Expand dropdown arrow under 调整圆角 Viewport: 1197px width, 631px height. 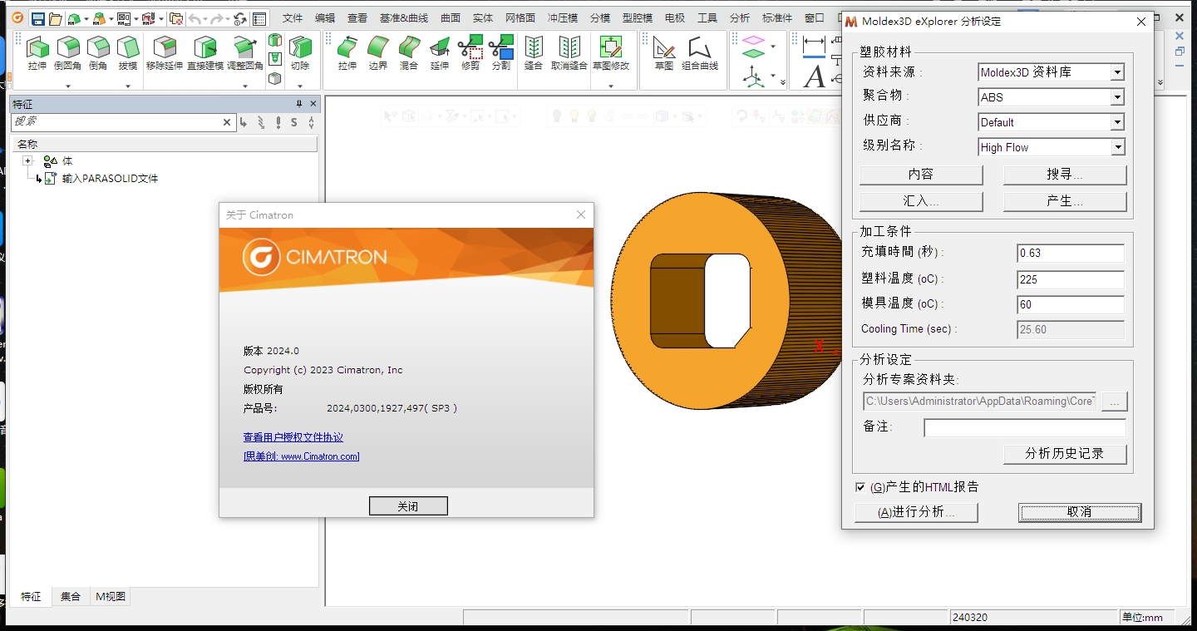(245, 85)
